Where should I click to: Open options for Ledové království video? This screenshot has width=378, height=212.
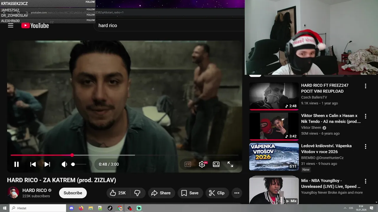tap(365, 146)
